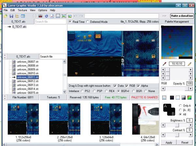Select the Real Time radio button

coord(70,22)
